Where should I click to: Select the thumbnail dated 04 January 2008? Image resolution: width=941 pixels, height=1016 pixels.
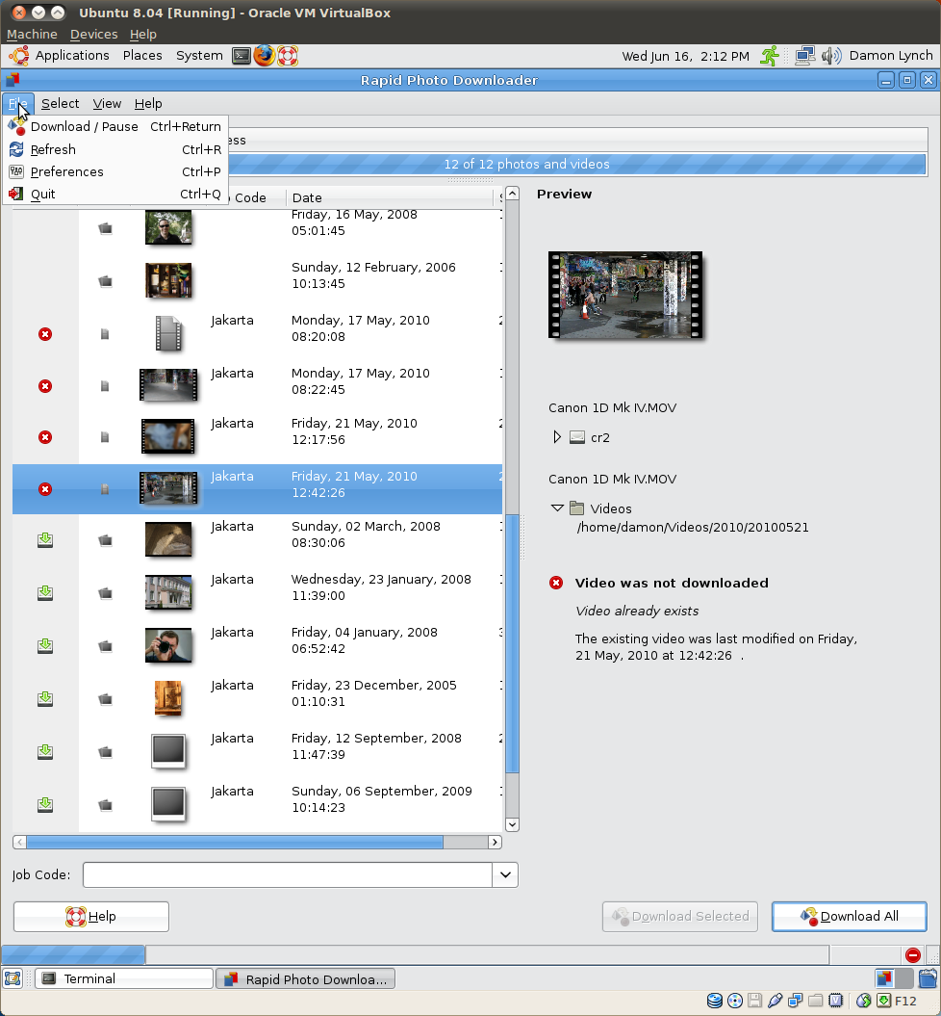[x=168, y=645]
